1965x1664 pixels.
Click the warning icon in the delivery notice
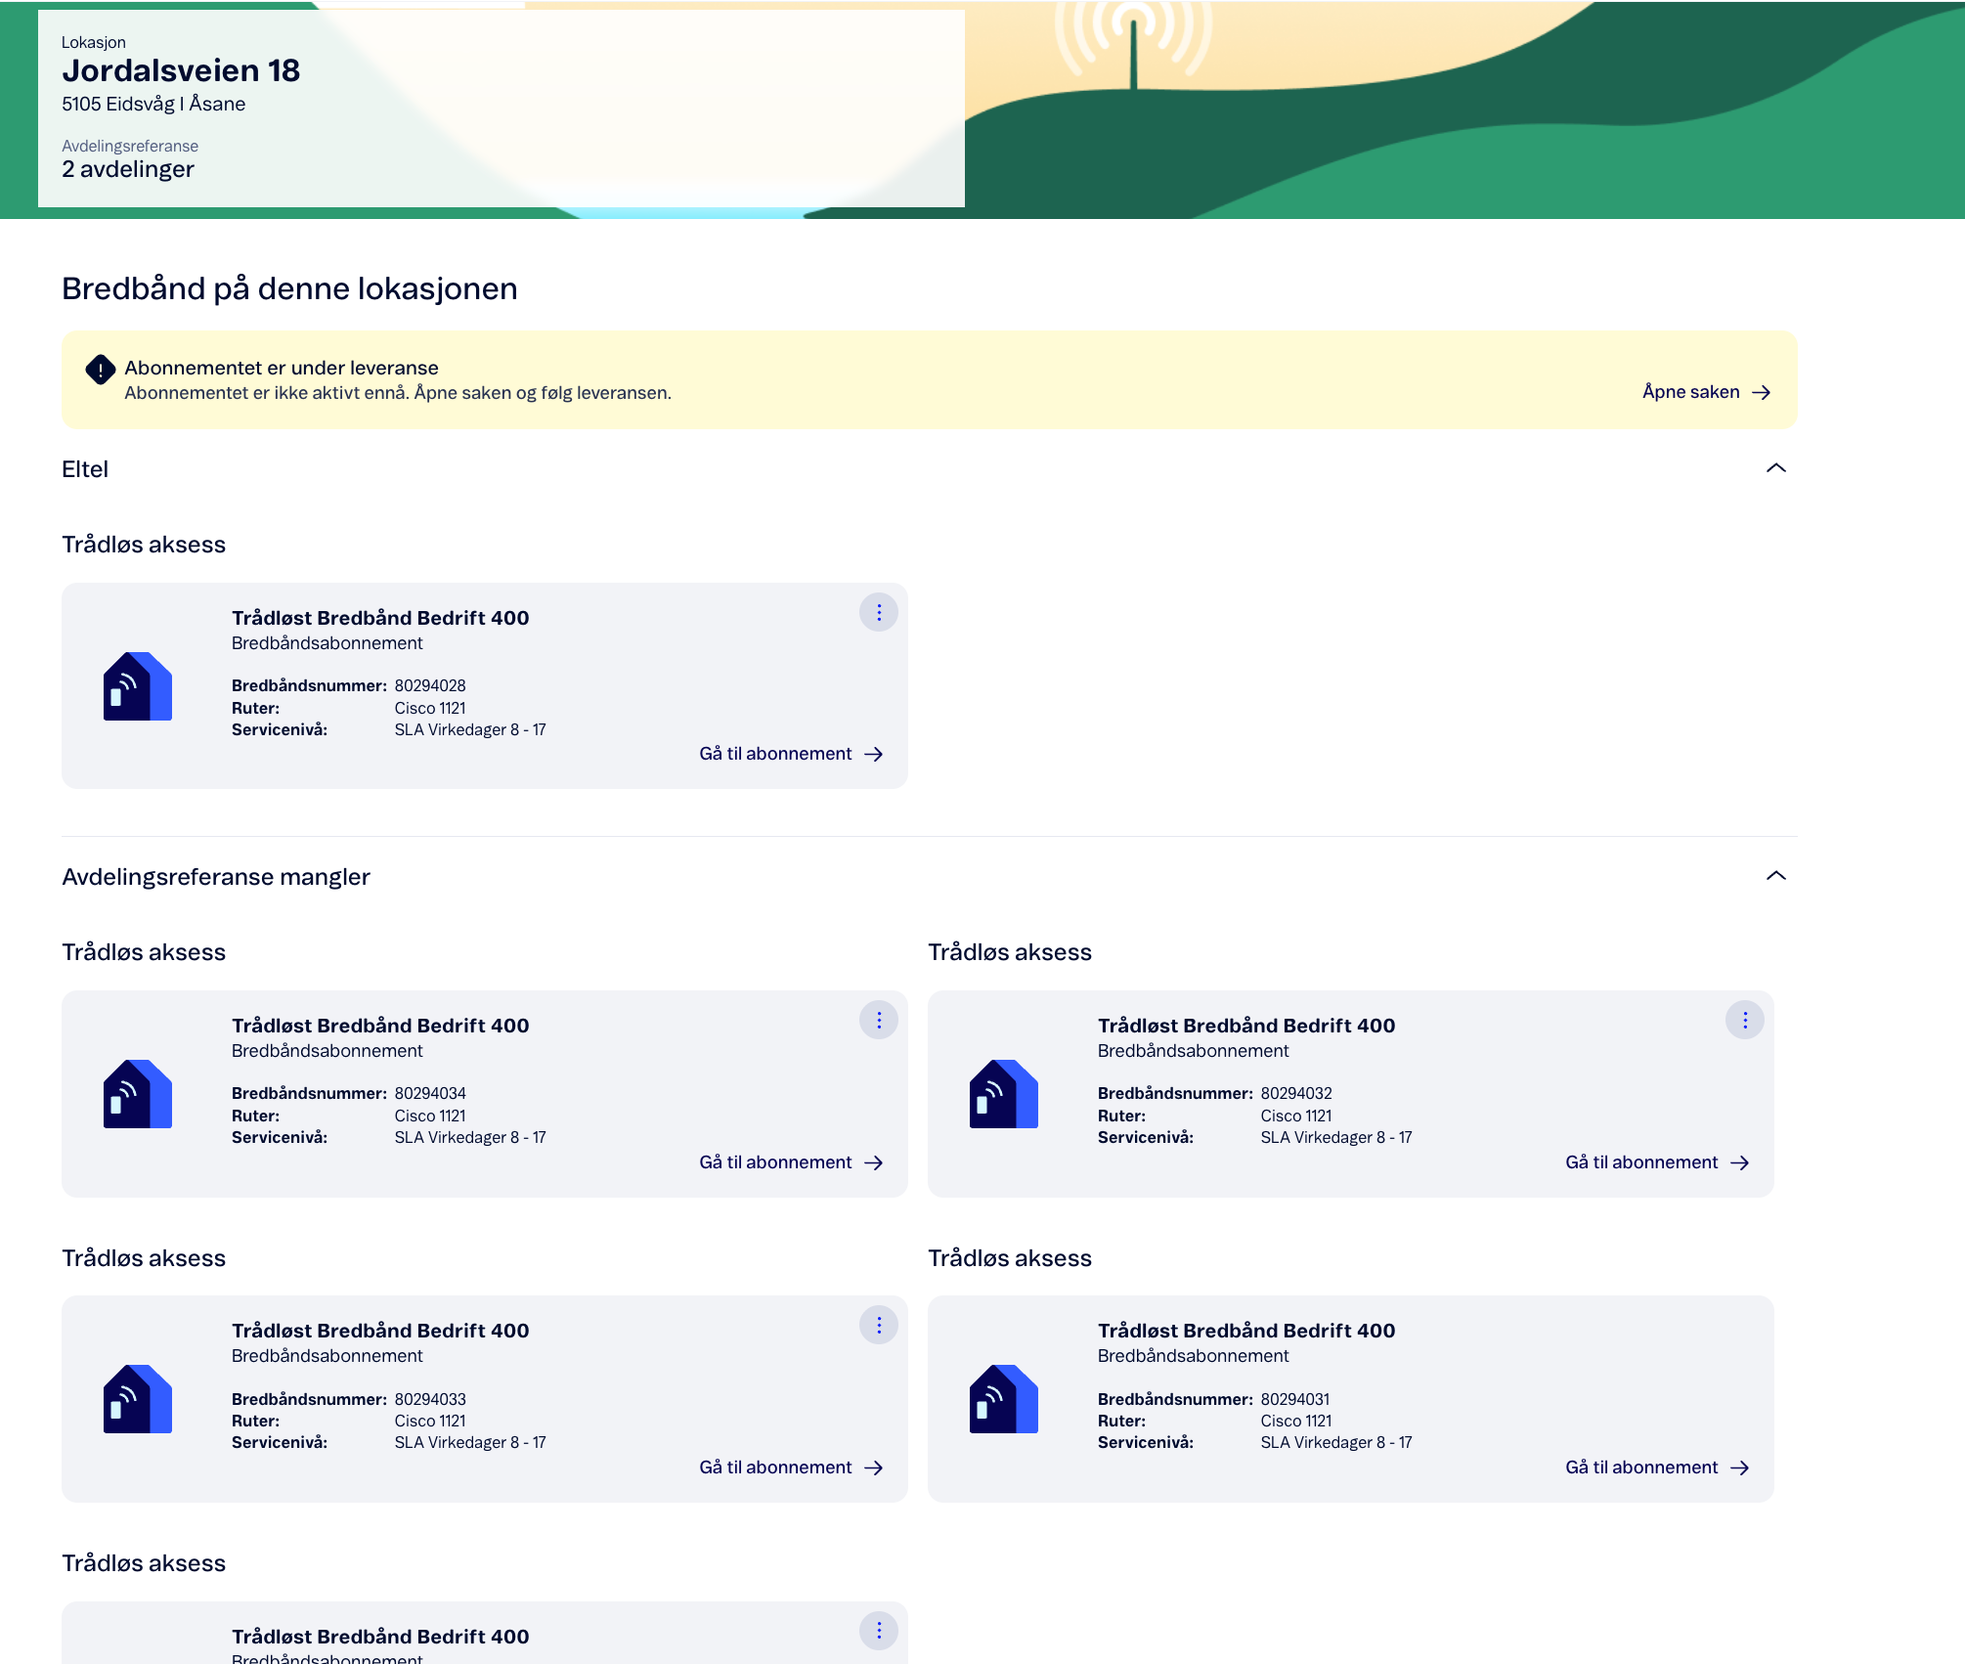tap(100, 370)
